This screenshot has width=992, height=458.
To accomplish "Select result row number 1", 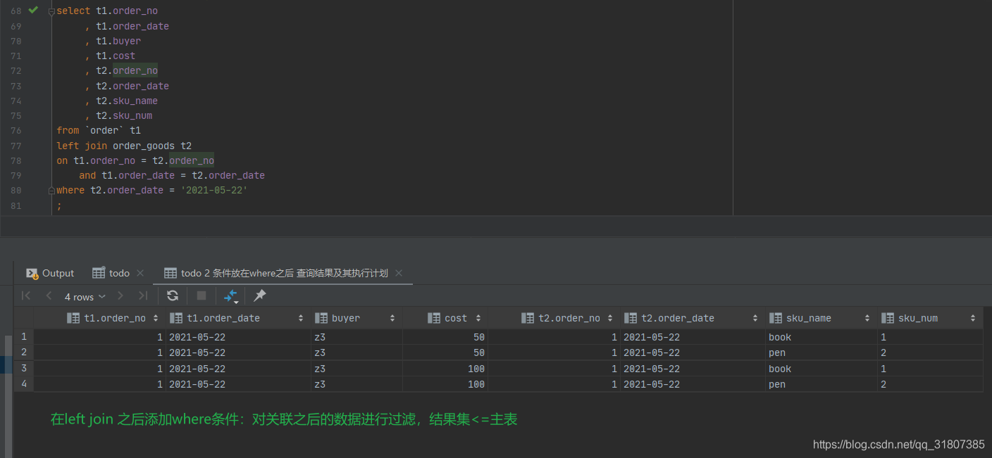I will (24, 337).
